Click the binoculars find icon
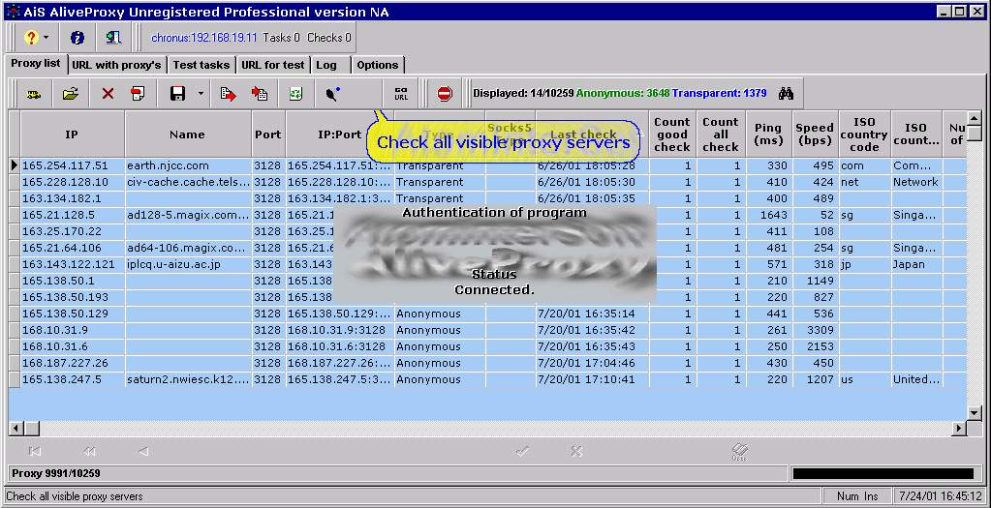Viewport: 991px width, 508px height. pos(786,94)
